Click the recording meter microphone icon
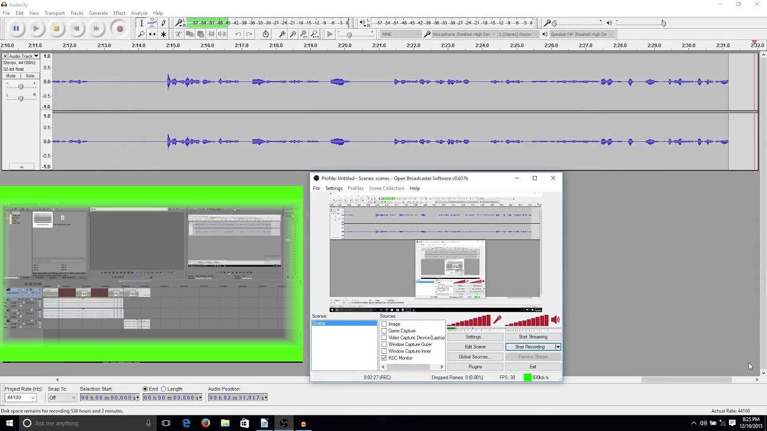767x431 pixels. (179, 23)
